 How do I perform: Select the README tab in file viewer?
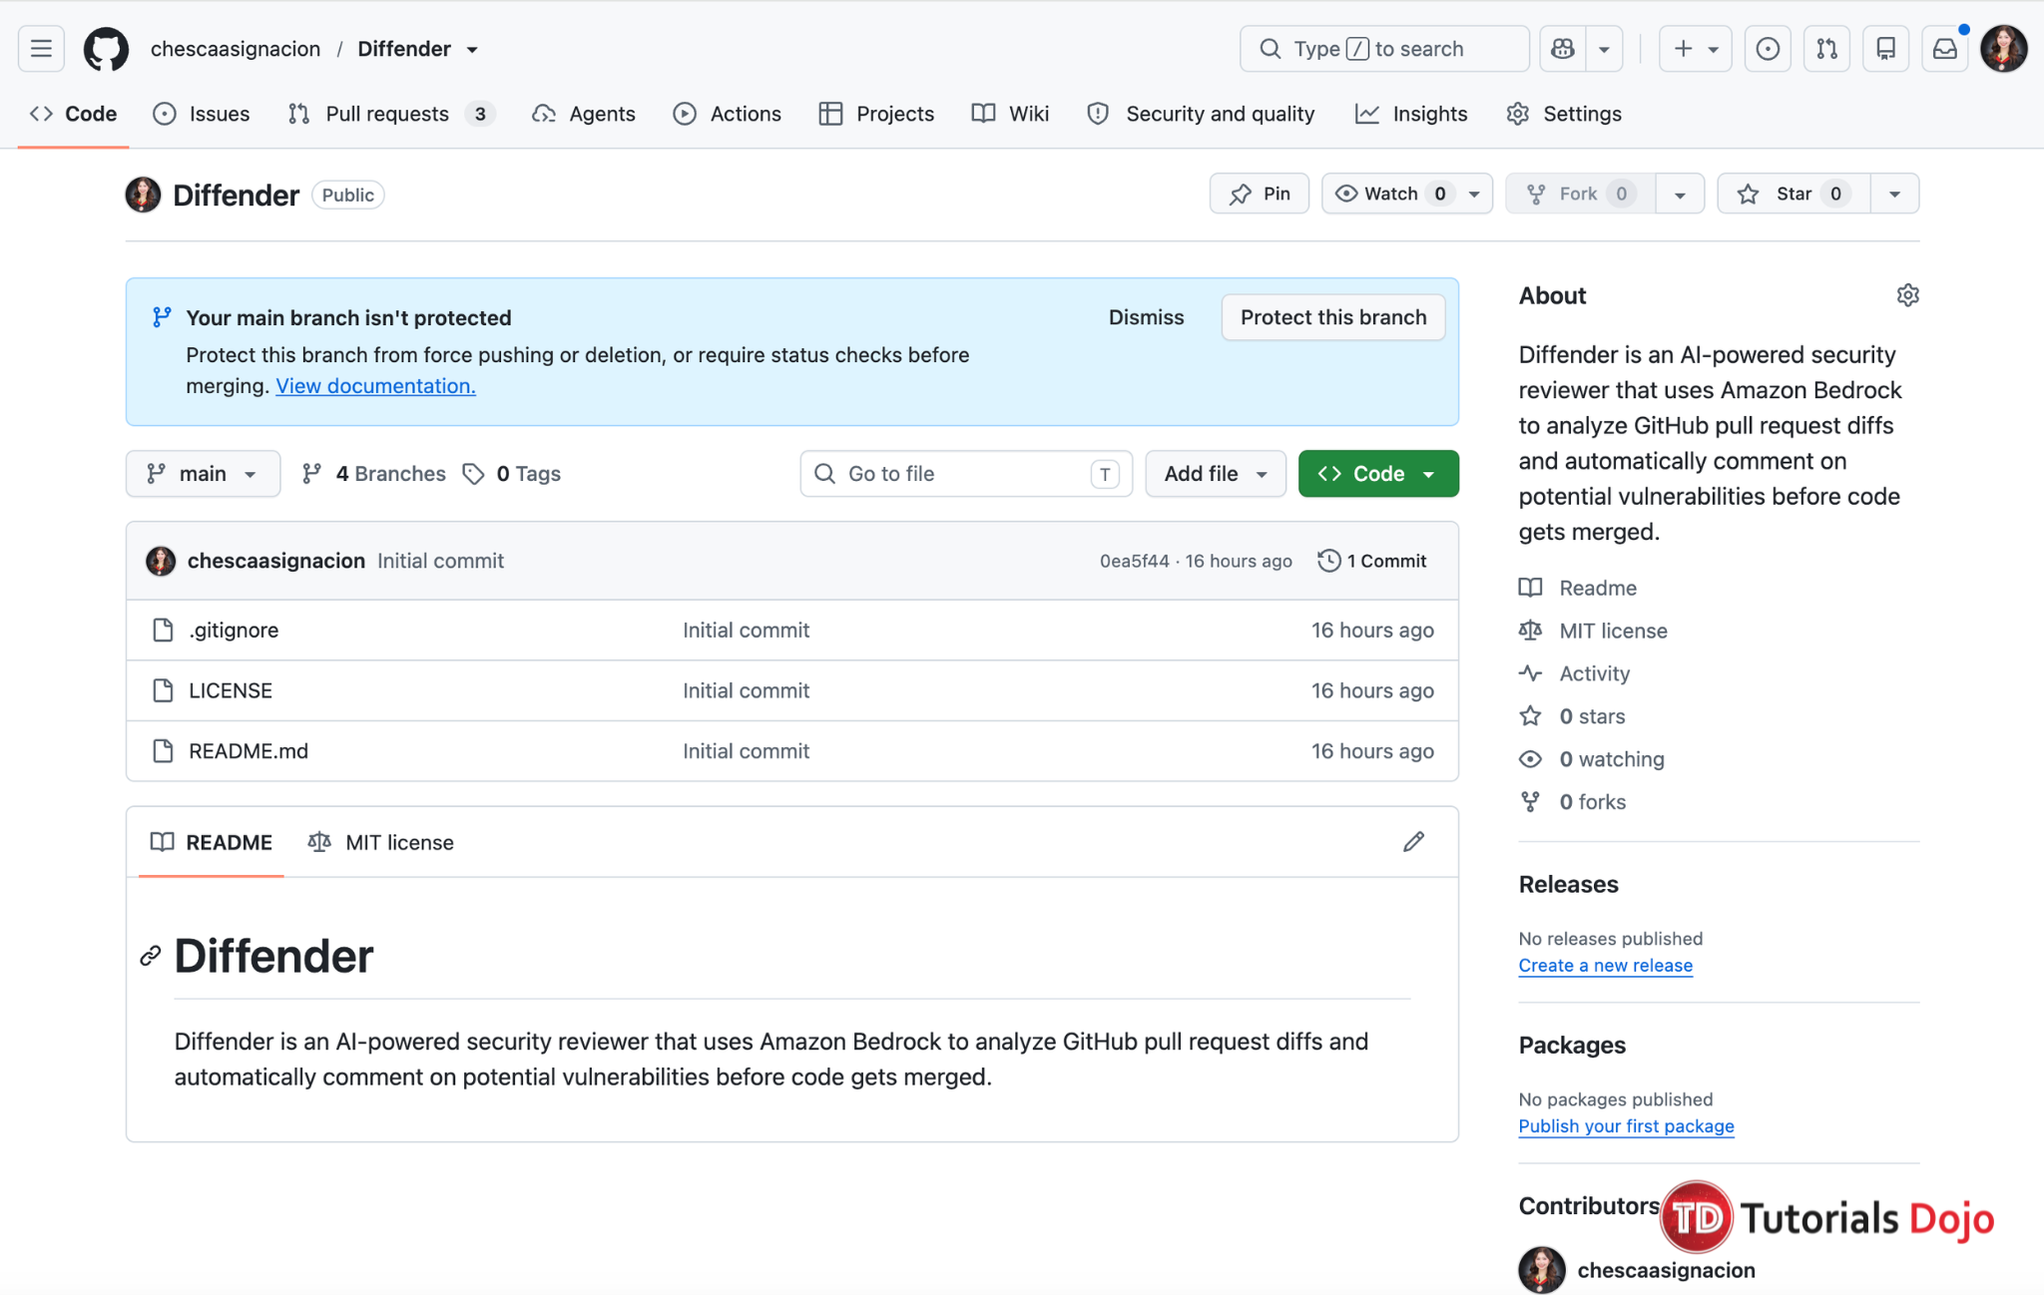[x=212, y=842]
